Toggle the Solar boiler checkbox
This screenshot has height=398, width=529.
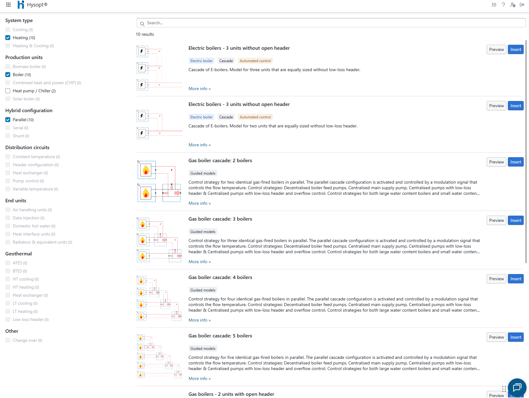8,99
